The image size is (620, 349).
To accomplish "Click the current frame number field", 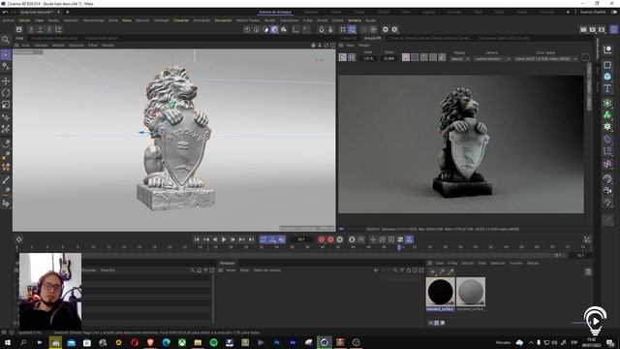I will [301, 239].
